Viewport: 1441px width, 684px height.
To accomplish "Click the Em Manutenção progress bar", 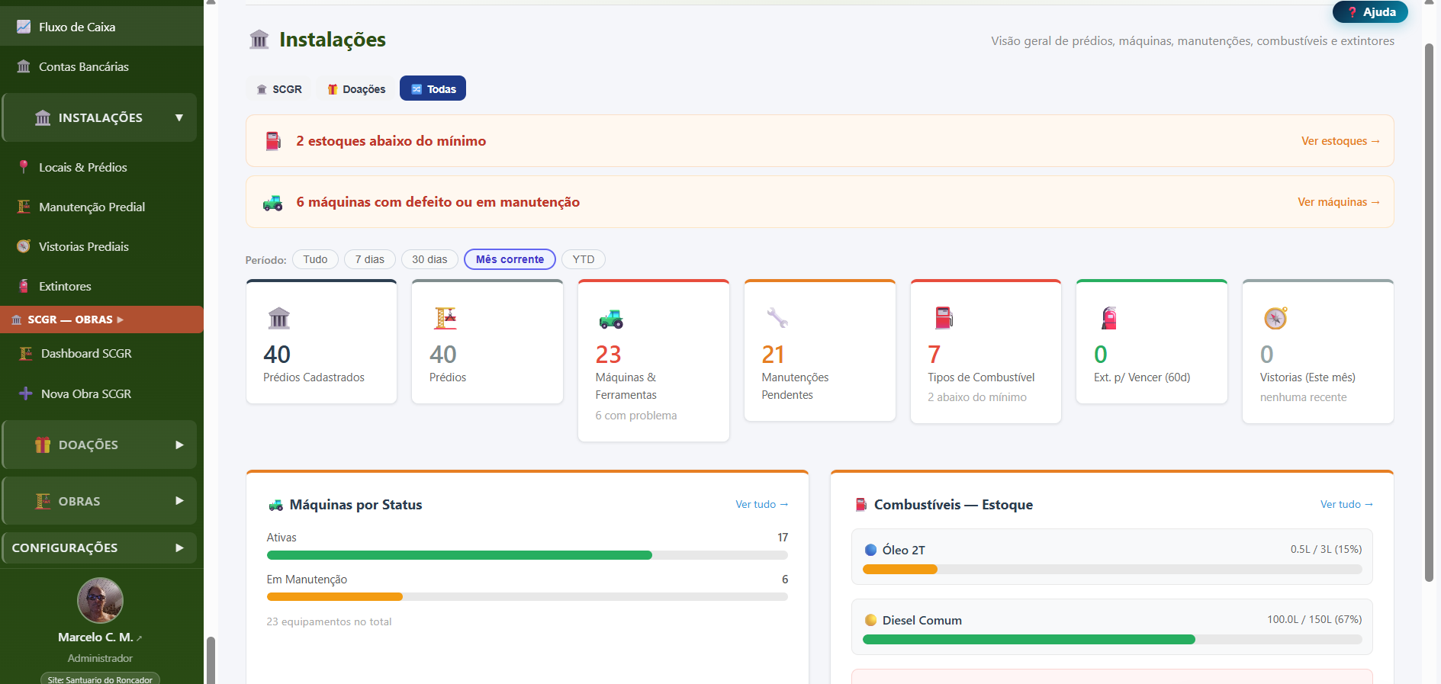I will pyautogui.click(x=527, y=597).
